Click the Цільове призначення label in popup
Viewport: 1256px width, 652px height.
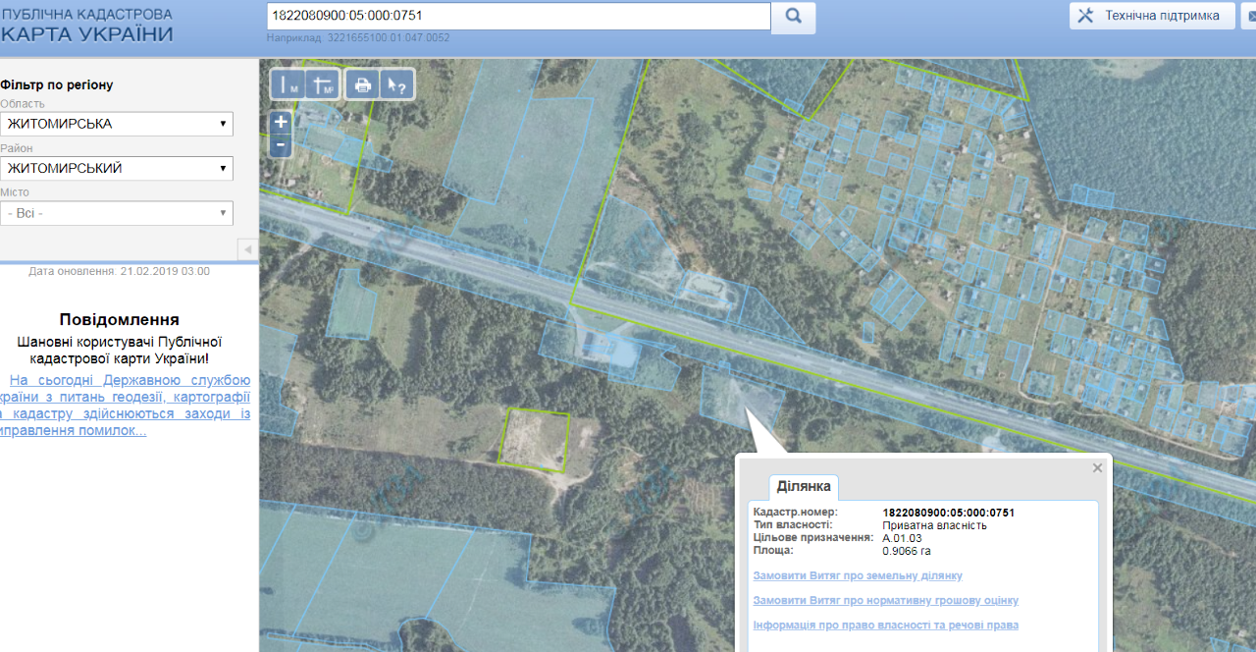click(813, 538)
